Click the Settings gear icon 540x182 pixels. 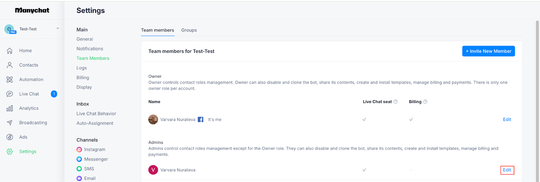coord(9,152)
